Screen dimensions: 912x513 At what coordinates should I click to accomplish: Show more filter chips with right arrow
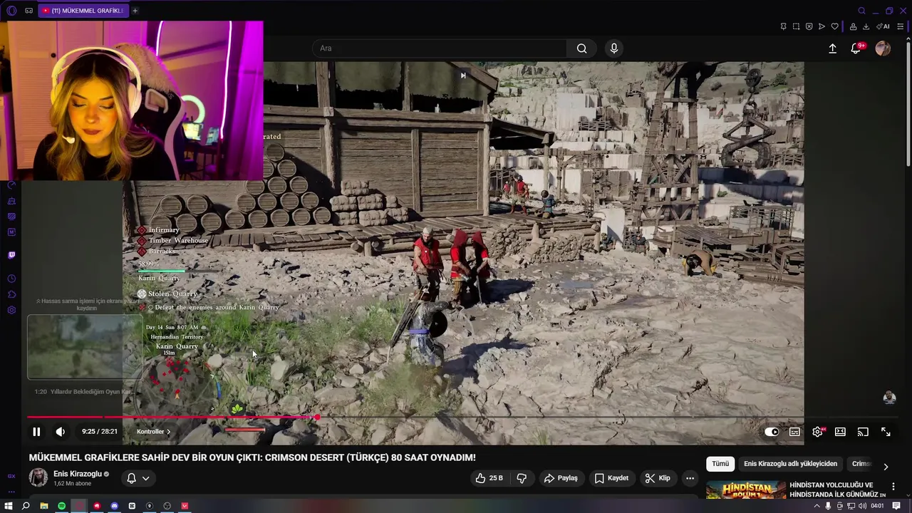[x=886, y=467]
